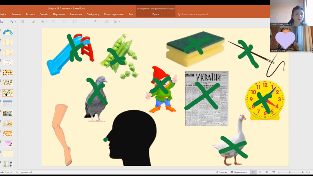Click the Undo arrow icon

pyautogui.click(x=12, y=22)
